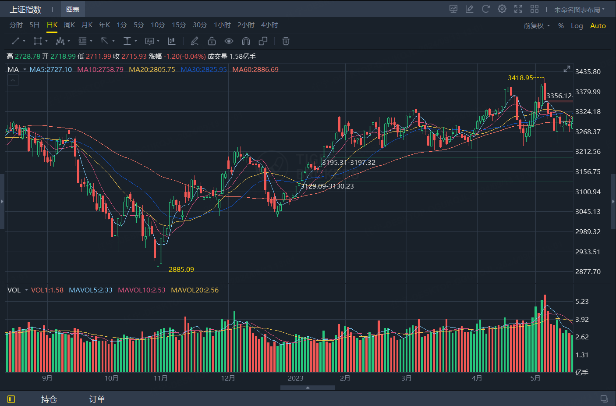Switch to the 图表 tab
This screenshot has width=616, height=406.
pyautogui.click(x=73, y=9)
